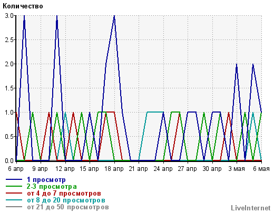Click the '18 апр' axis date label
Screen dimensions: 274x213
click(x=114, y=169)
